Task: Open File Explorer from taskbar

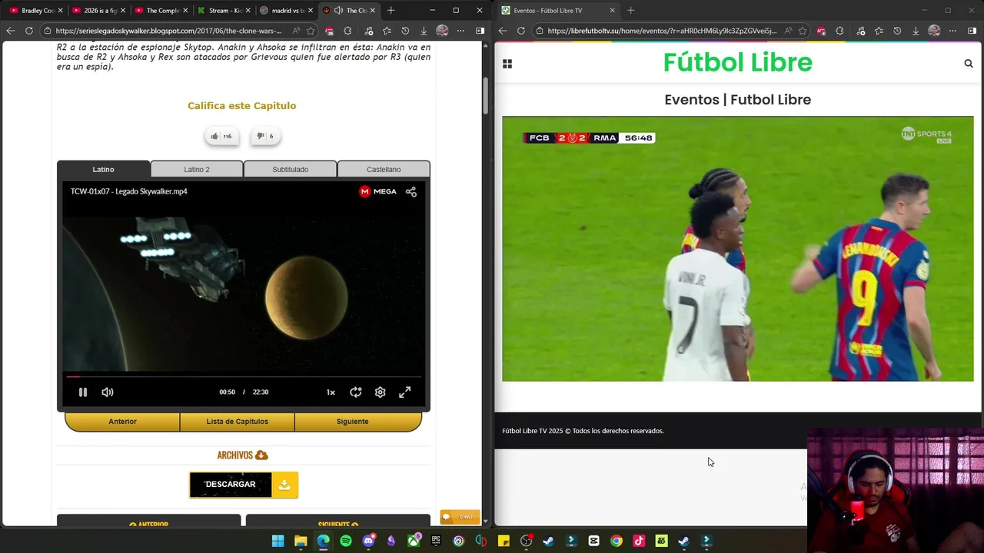Action: pos(301,541)
